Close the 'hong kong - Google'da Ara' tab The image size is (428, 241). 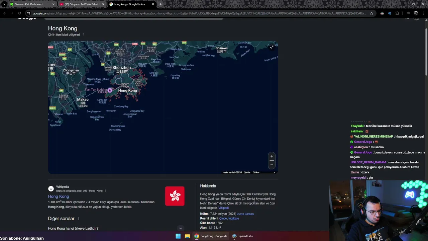(x=153, y=4)
